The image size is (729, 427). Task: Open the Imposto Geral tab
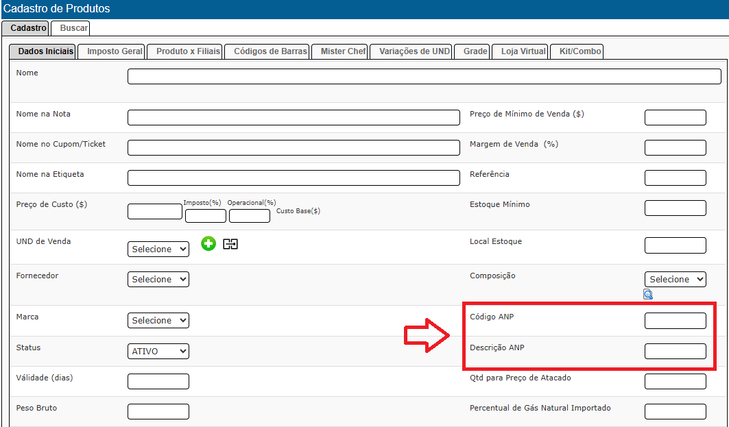(x=115, y=51)
